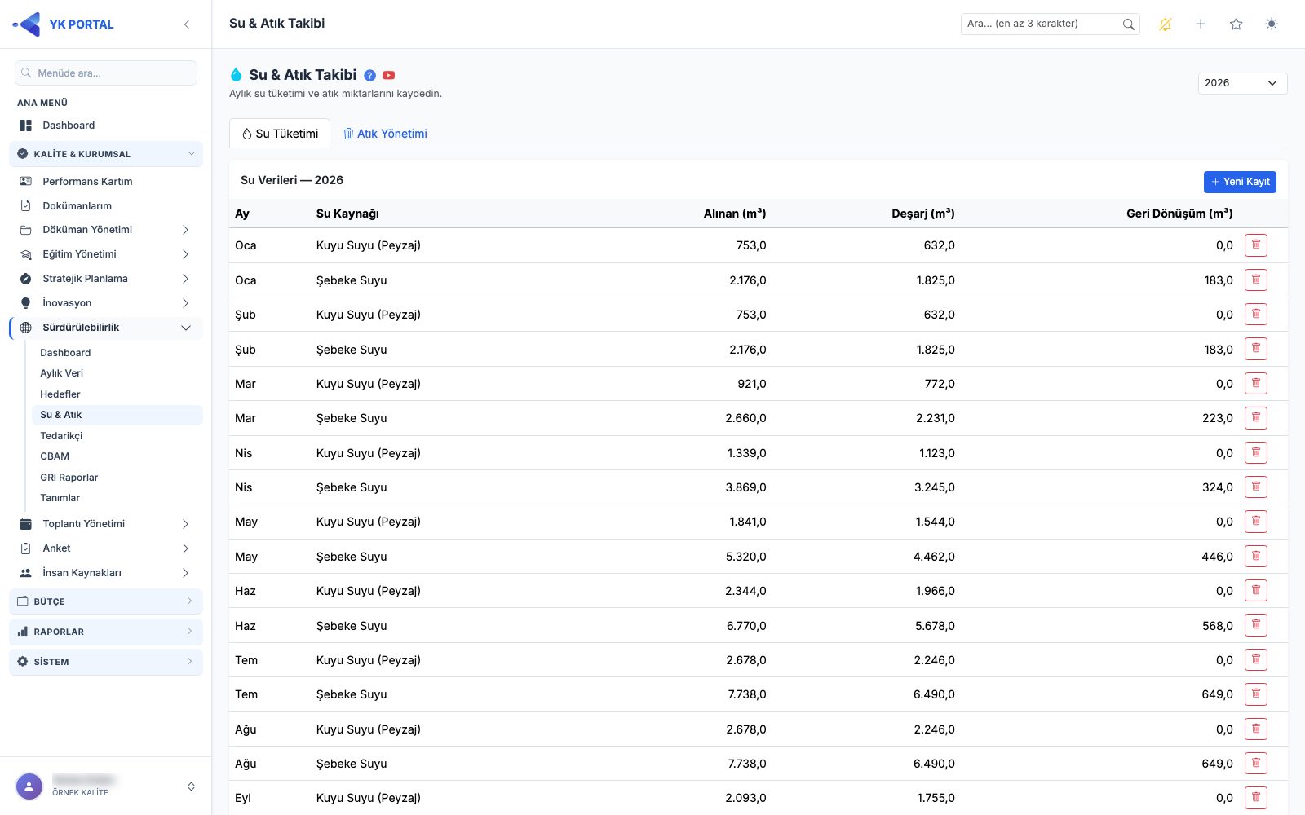Delete the Haz Şebeke Suyu row

point(1256,626)
